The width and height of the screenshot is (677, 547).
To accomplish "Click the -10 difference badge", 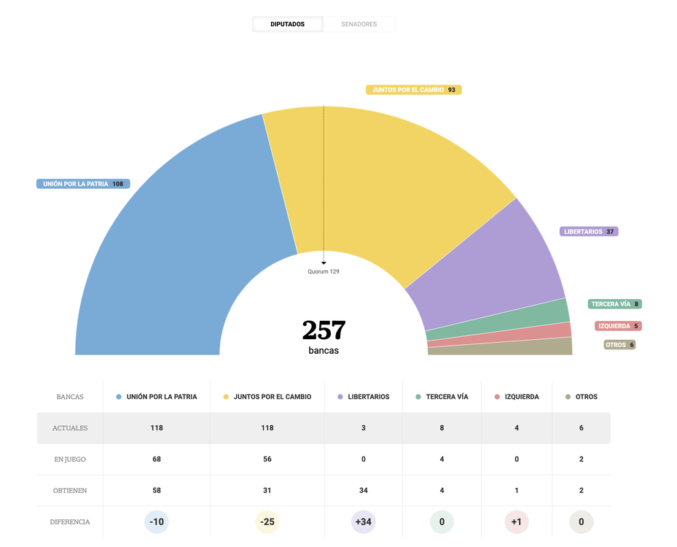I will (x=157, y=522).
